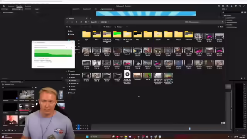The image size is (247, 139).
Task: Go back in the Explorer window
Action: tap(67, 22)
